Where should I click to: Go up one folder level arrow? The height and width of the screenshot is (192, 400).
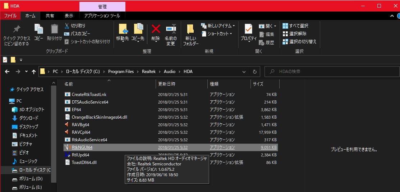coord(34,72)
